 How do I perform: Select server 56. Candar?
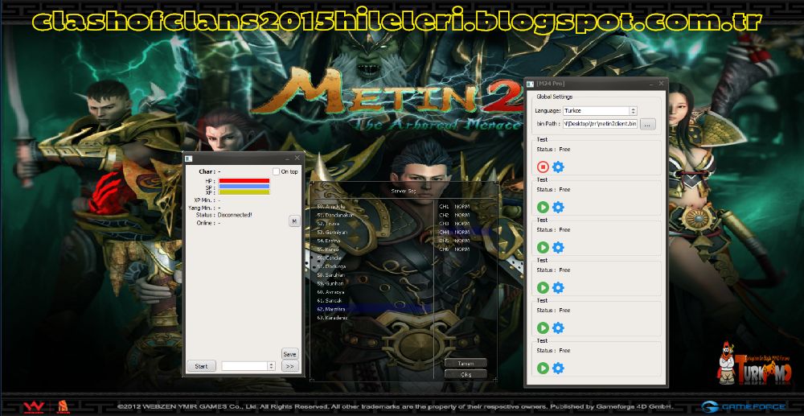point(330,257)
